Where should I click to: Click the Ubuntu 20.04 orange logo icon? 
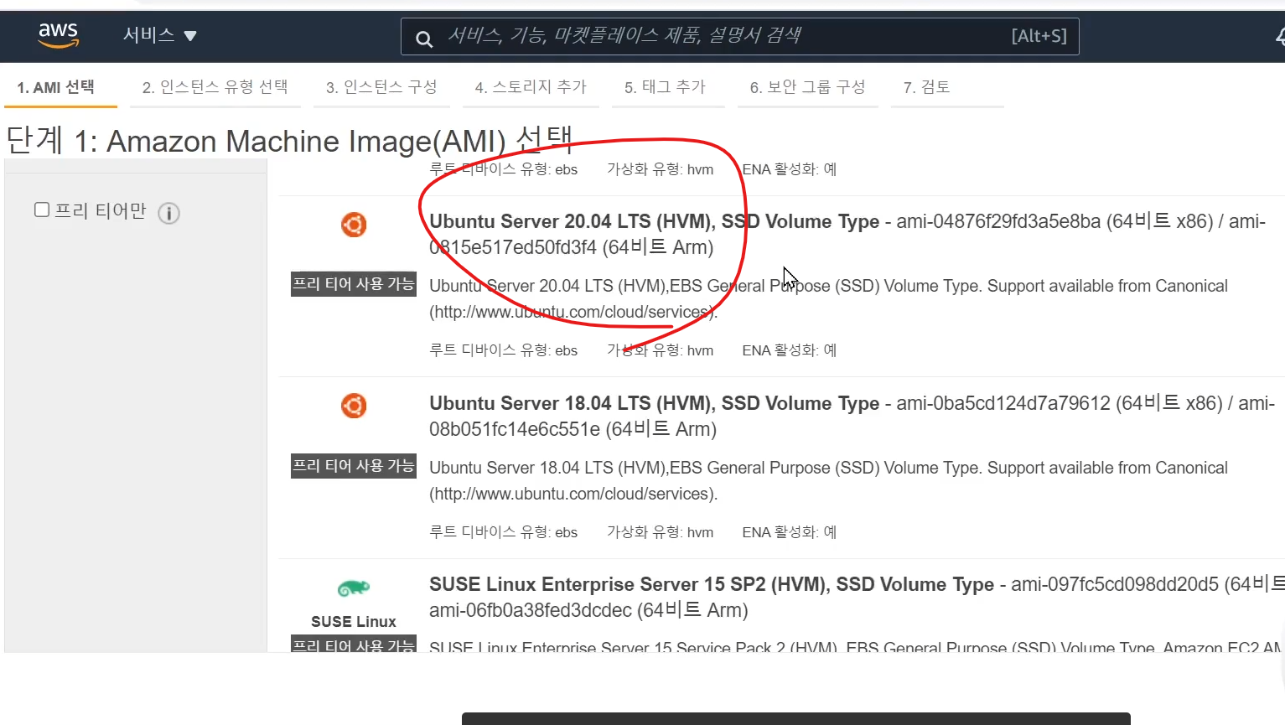coord(354,225)
